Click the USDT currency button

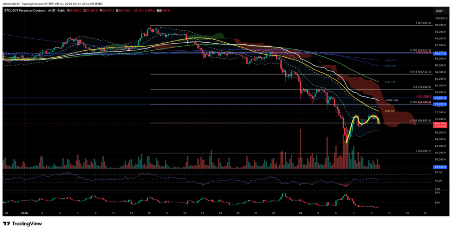point(440,11)
